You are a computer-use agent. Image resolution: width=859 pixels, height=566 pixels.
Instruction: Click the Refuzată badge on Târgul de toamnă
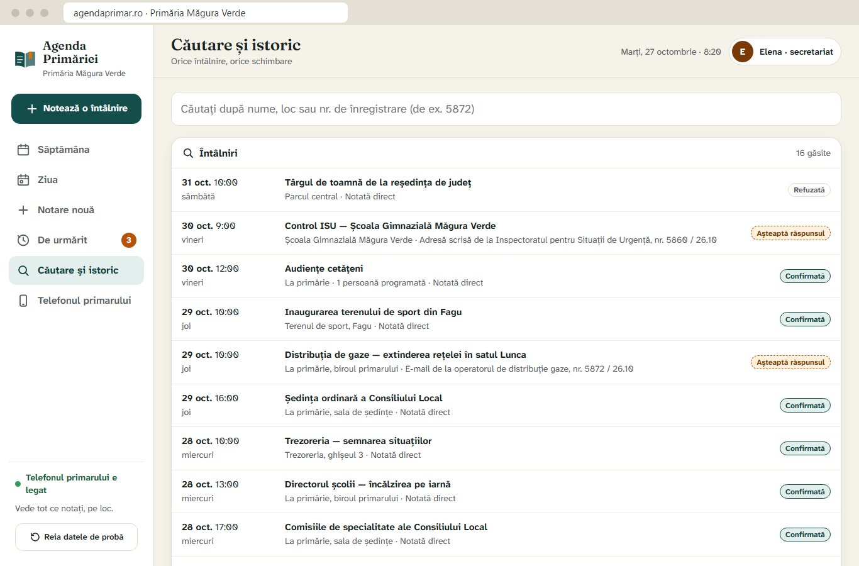click(x=809, y=190)
